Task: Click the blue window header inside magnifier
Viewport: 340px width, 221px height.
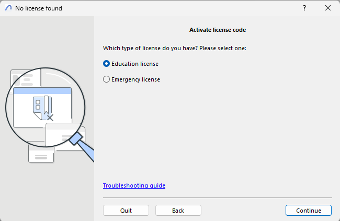Action: [x=42, y=91]
